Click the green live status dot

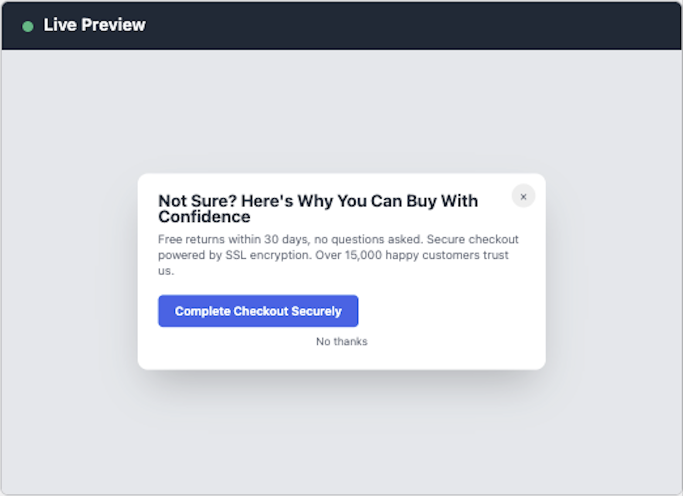[28, 27]
